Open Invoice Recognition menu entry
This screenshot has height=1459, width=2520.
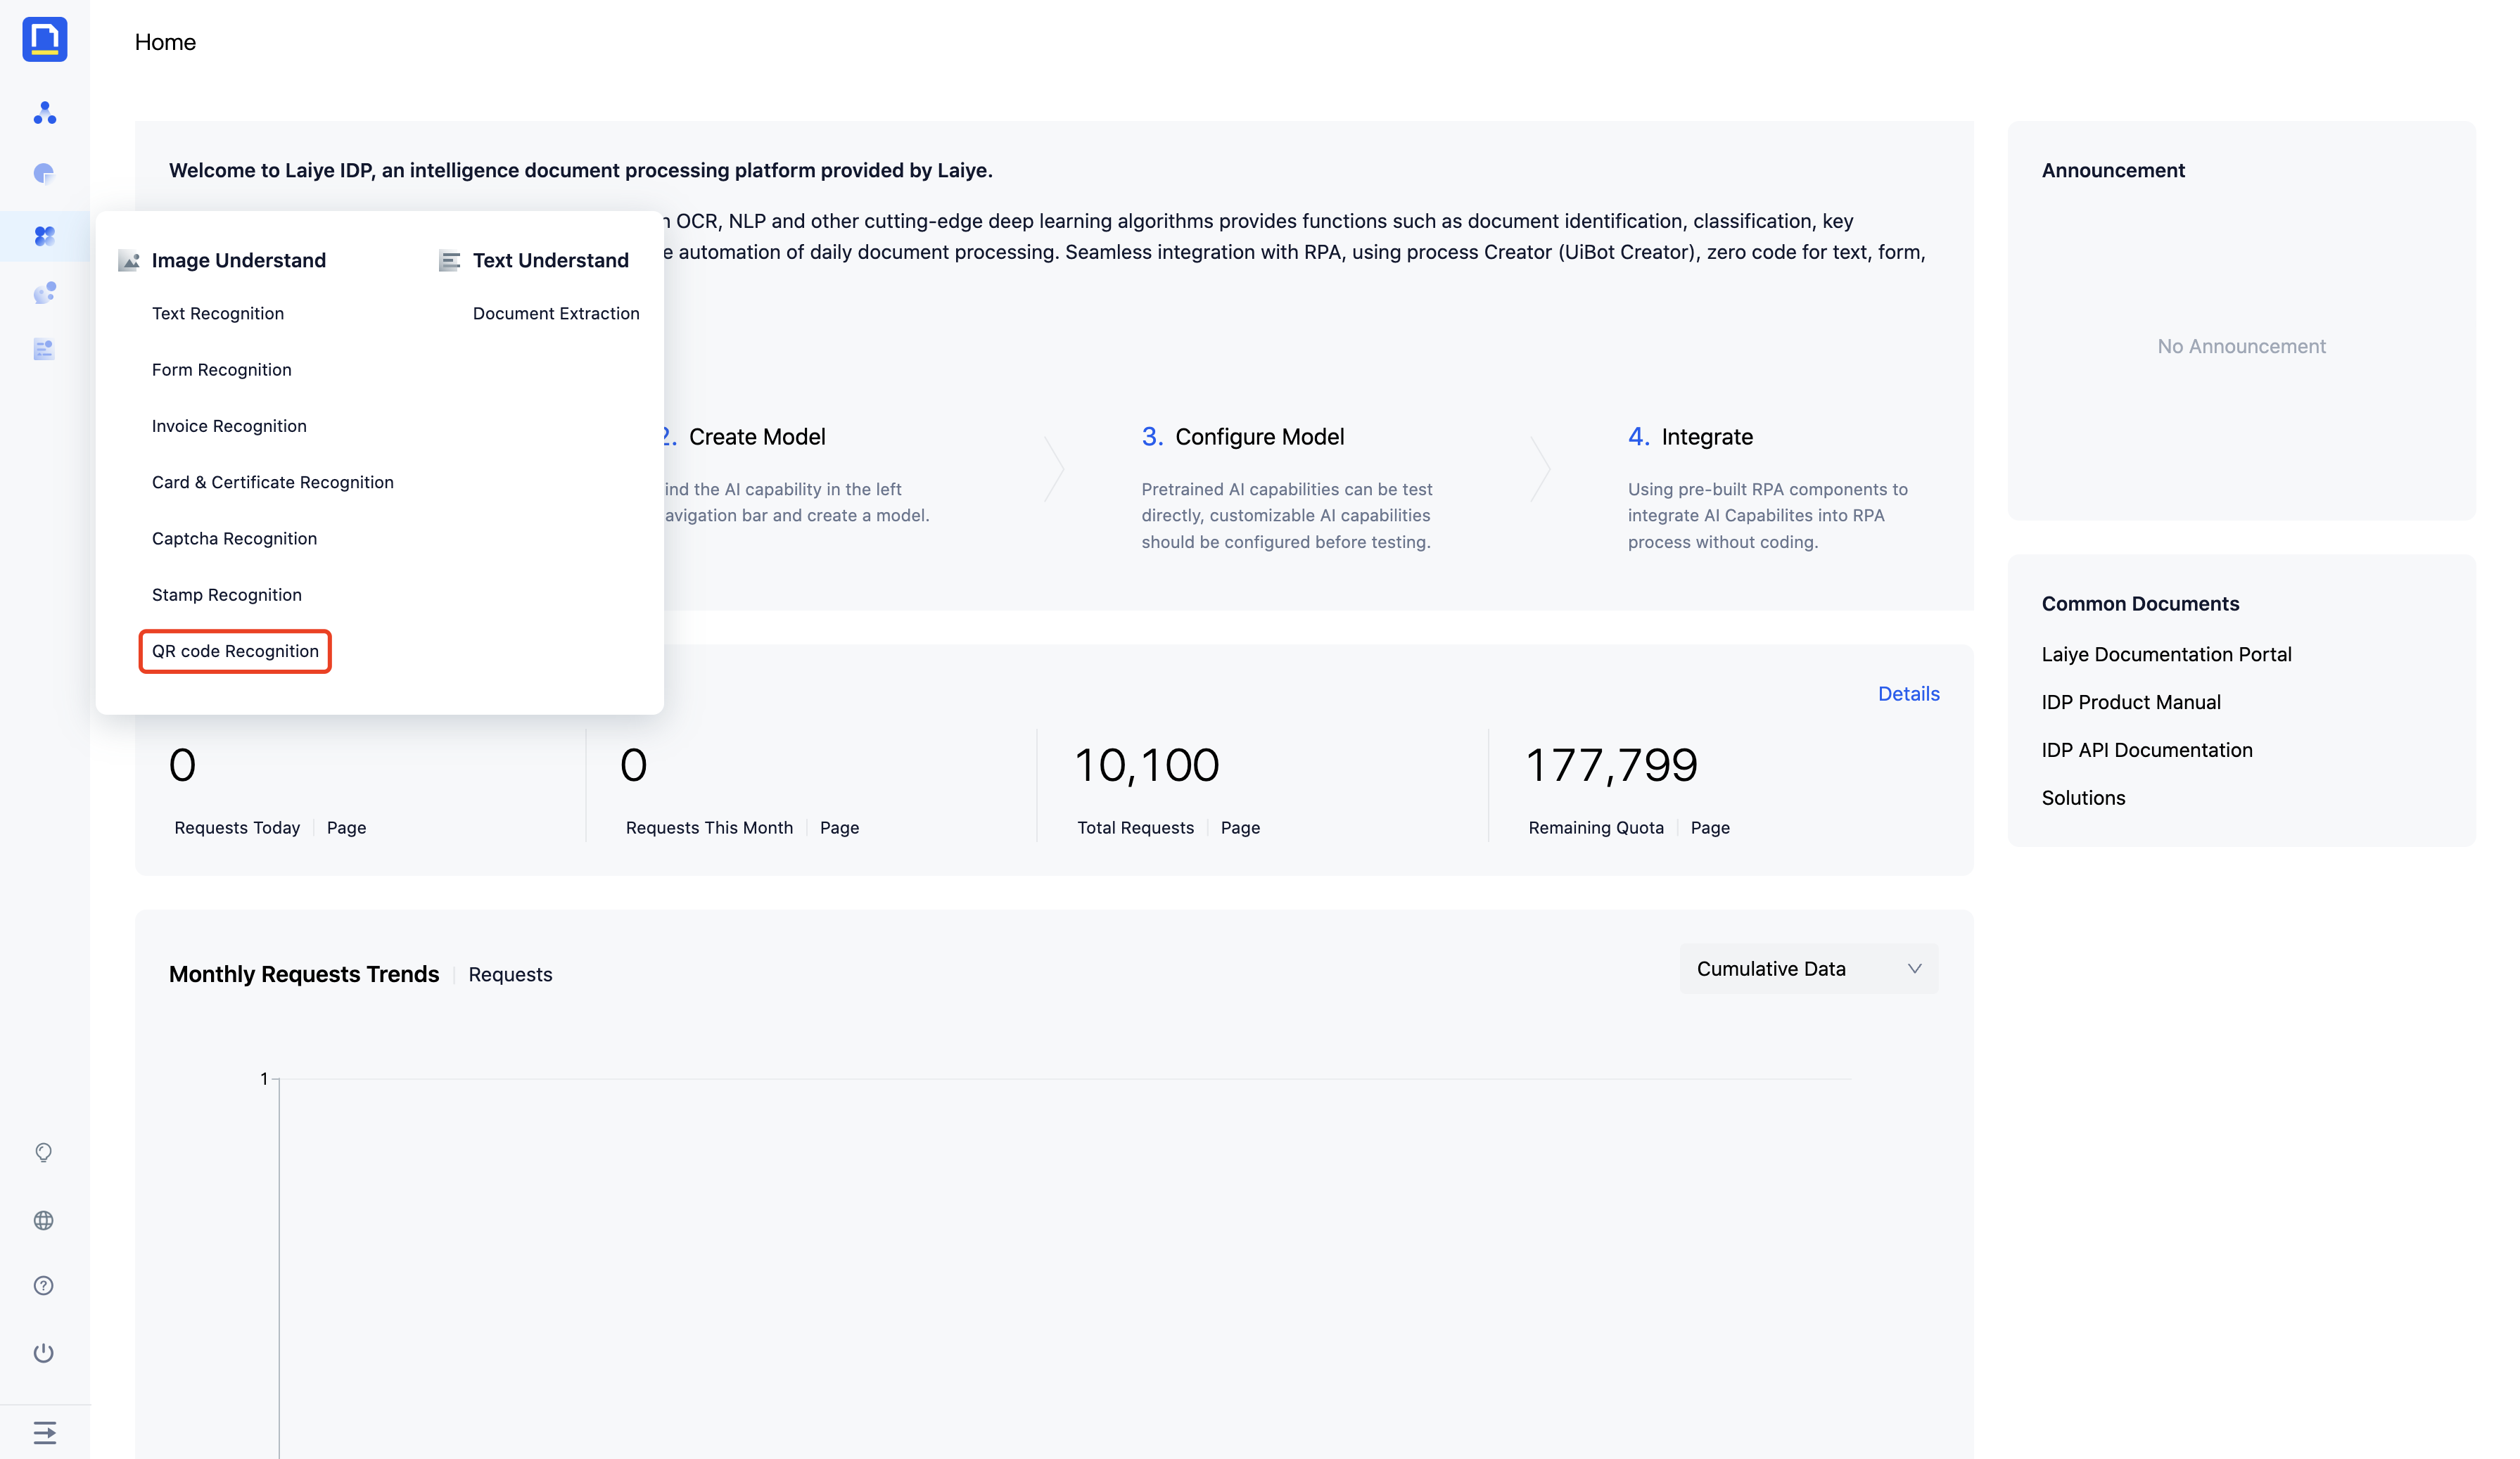(x=229, y=426)
